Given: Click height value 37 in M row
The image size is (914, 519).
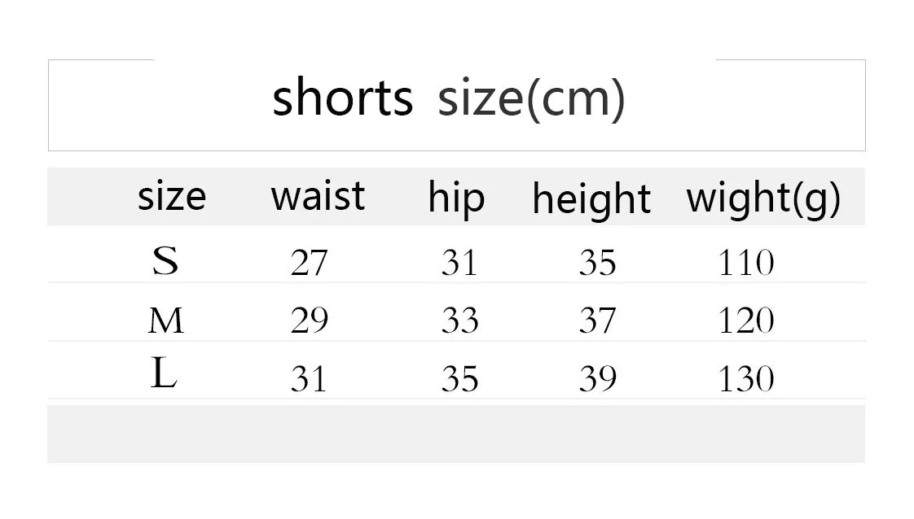Looking at the screenshot, I should pyautogui.click(x=597, y=320).
